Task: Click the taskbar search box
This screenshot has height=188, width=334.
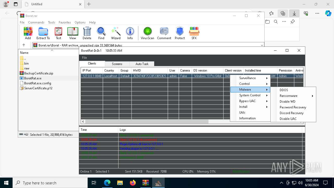Action: [x=50, y=183]
